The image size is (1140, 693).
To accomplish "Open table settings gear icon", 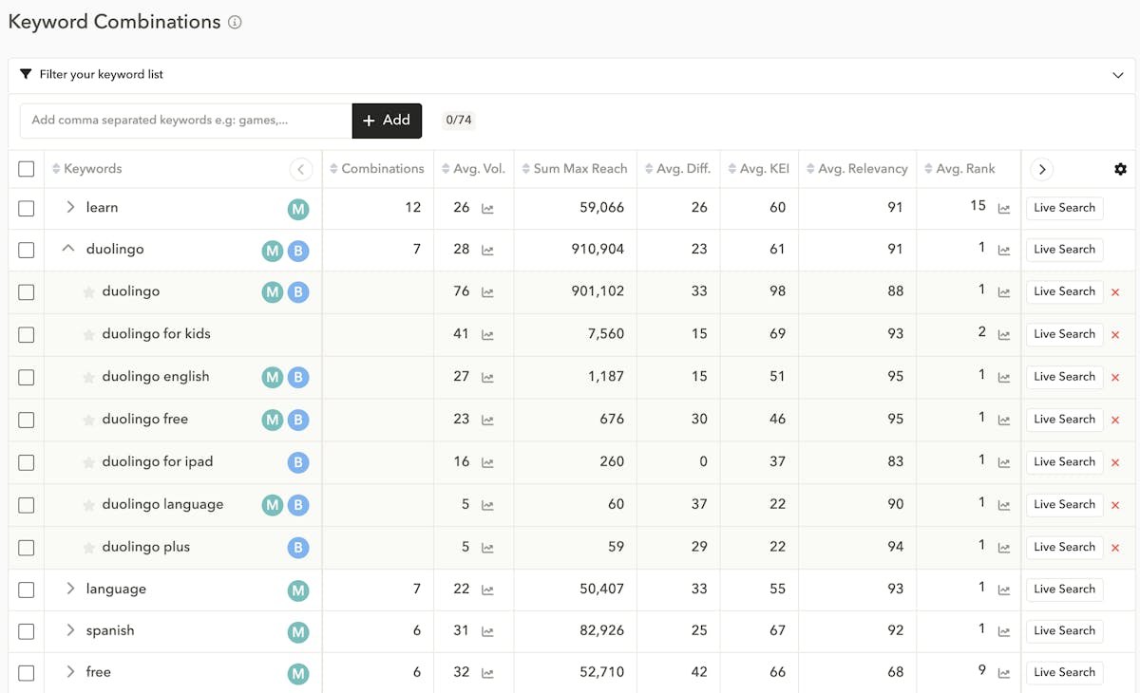I will (1120, 169).
